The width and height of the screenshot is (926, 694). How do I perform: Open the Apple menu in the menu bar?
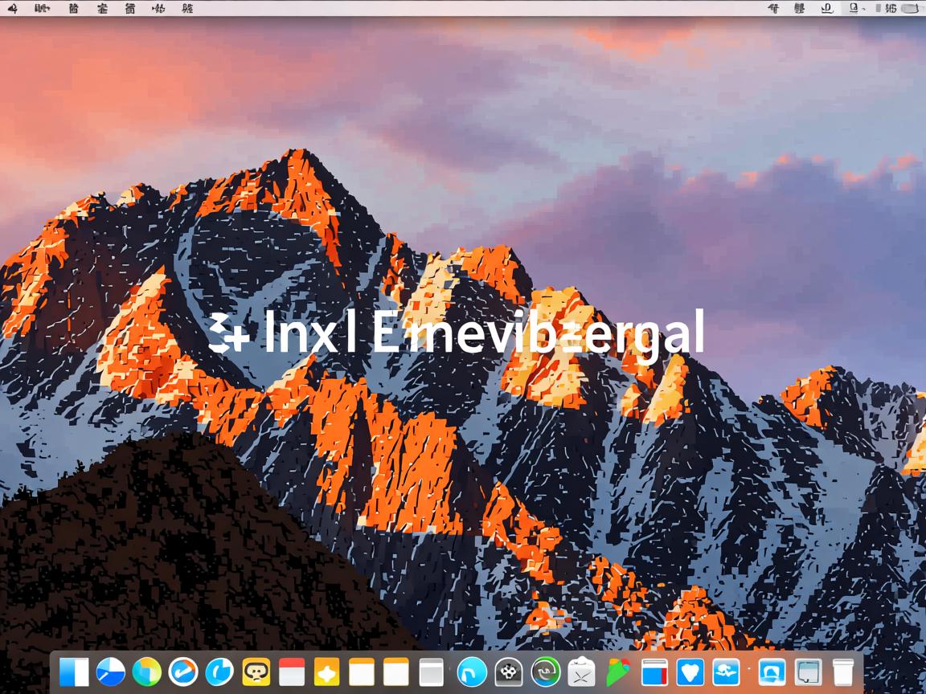click(x=13, y=9)
